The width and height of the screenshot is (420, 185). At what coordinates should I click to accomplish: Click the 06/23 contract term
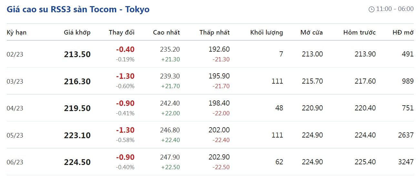click(15, 162)
